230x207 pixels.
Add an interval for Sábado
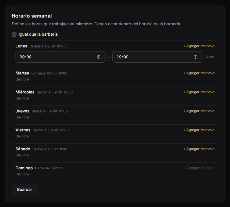click(x=199, y=149)
